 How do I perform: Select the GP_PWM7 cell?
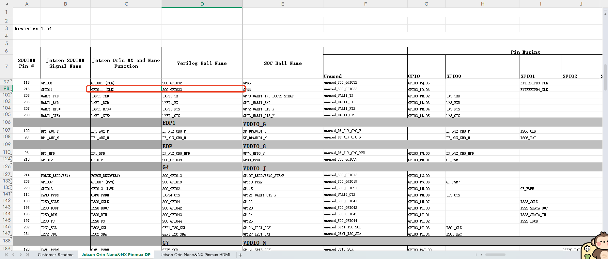pos(482,182)
